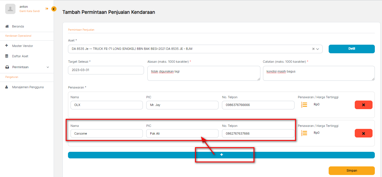The height and width of the screenshot is (177, 382).
Task: Open the price list icon in OLX row
Action: [304, 105]
